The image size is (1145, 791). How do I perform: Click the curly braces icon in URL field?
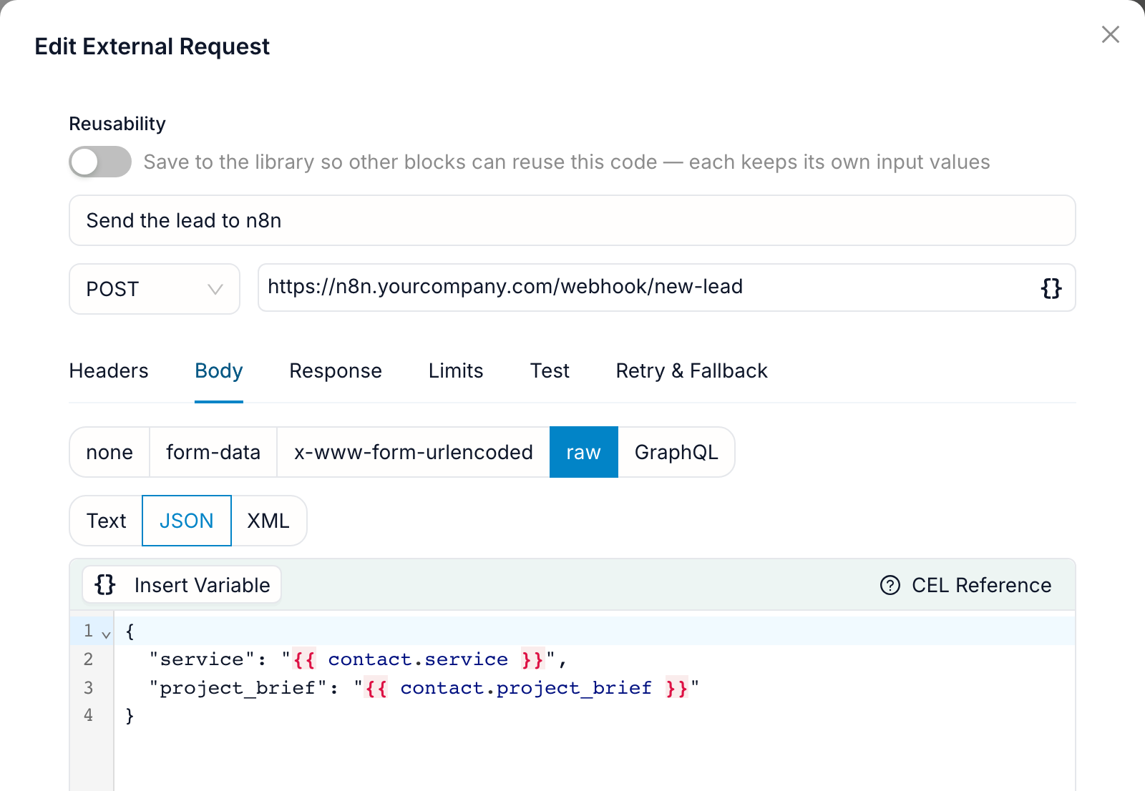coord(1051,288)
